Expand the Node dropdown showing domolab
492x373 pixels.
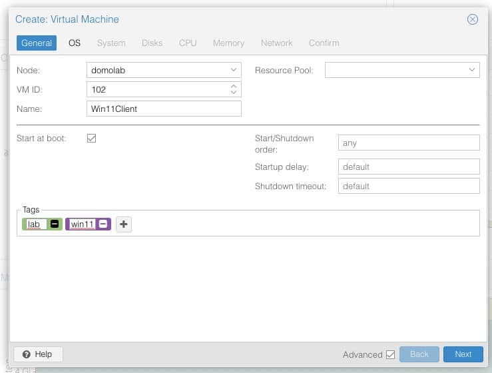click(234, 69)
